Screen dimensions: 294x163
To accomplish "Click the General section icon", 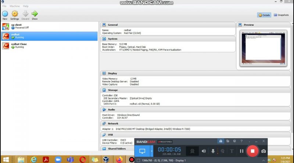I will click(104, 25).
